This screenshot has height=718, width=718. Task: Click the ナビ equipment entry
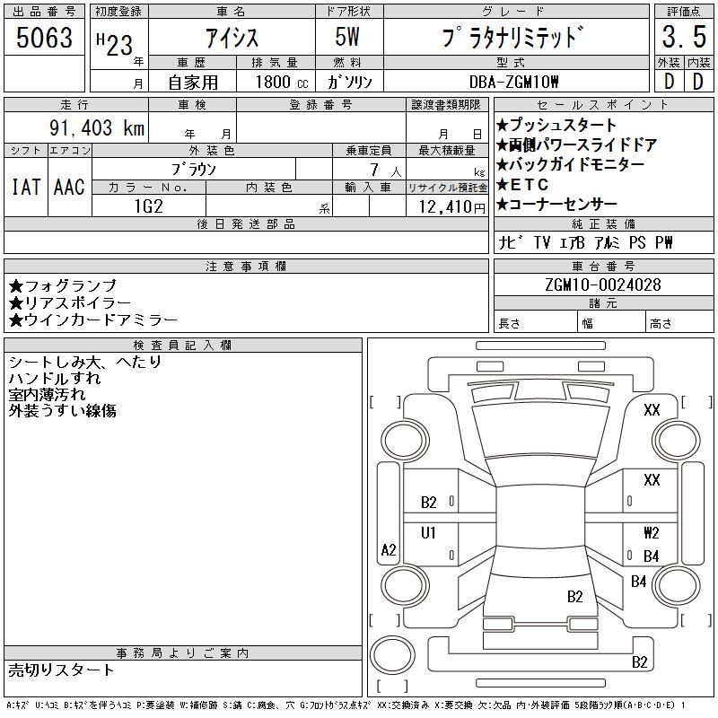(x=511, y=242)
